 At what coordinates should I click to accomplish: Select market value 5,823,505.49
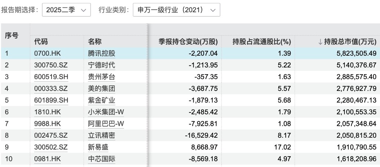pos(357,53)
